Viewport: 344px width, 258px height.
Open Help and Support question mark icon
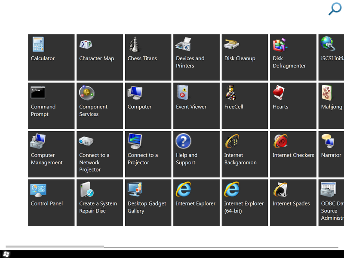point(184,141)
